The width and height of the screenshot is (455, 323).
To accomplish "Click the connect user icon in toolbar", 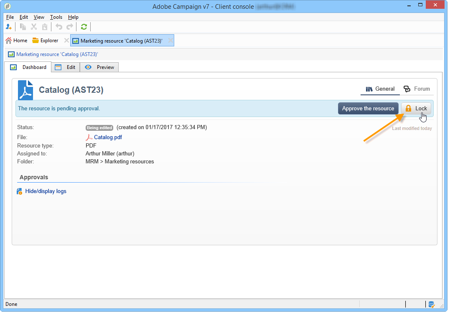I will pos(9,27).
